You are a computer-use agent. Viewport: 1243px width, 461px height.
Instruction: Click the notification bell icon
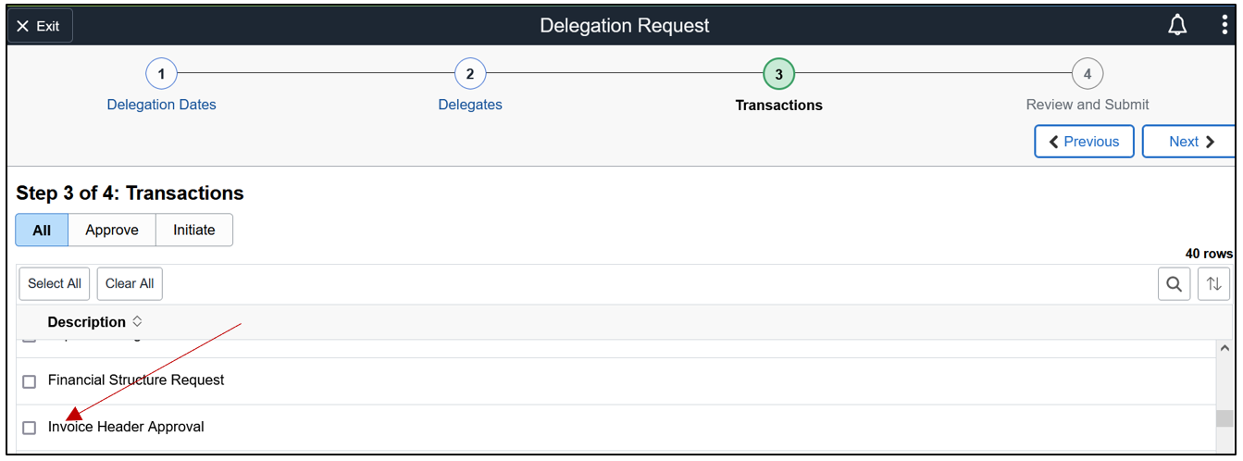[x=1176, y=26]
